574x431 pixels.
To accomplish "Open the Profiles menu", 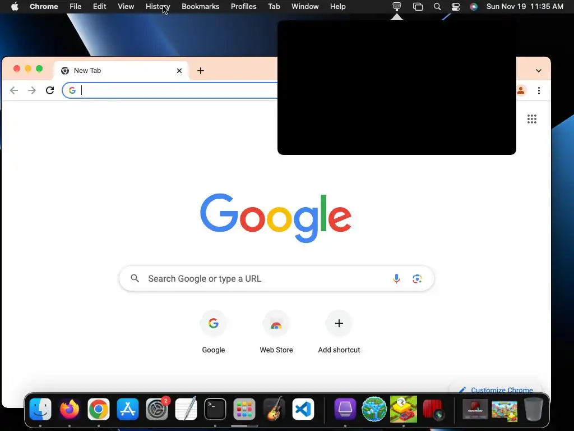I will [244, 7].
